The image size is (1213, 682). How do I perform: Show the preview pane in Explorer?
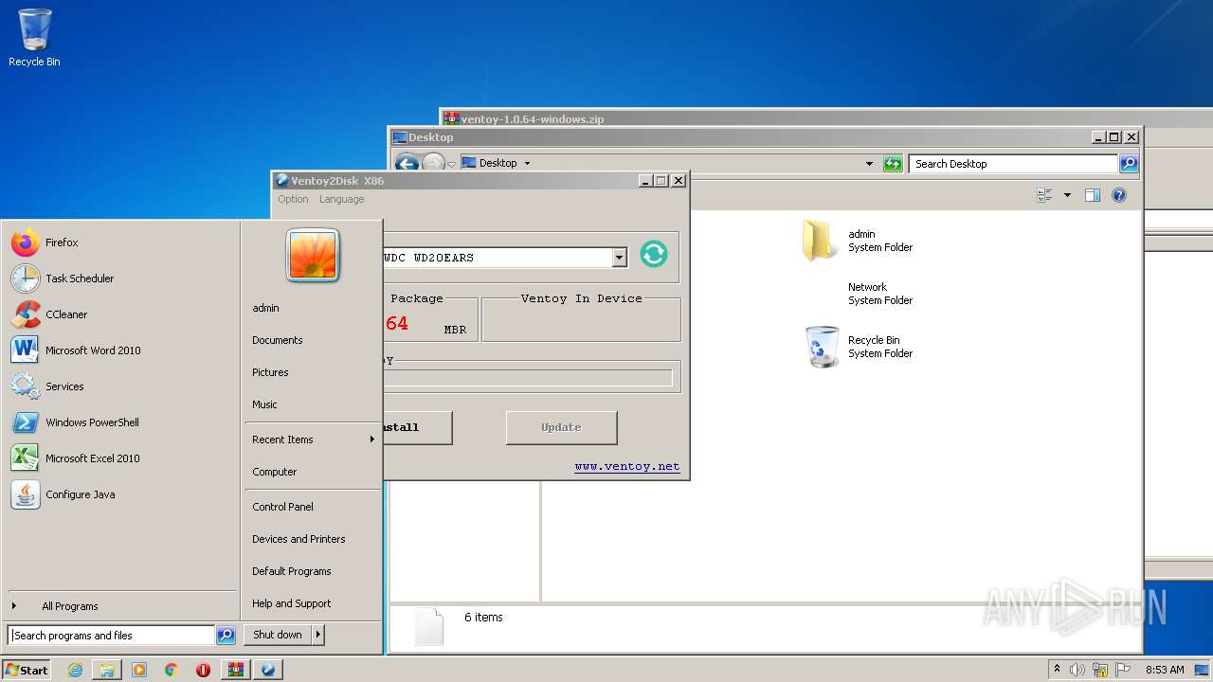(1092, 195)
